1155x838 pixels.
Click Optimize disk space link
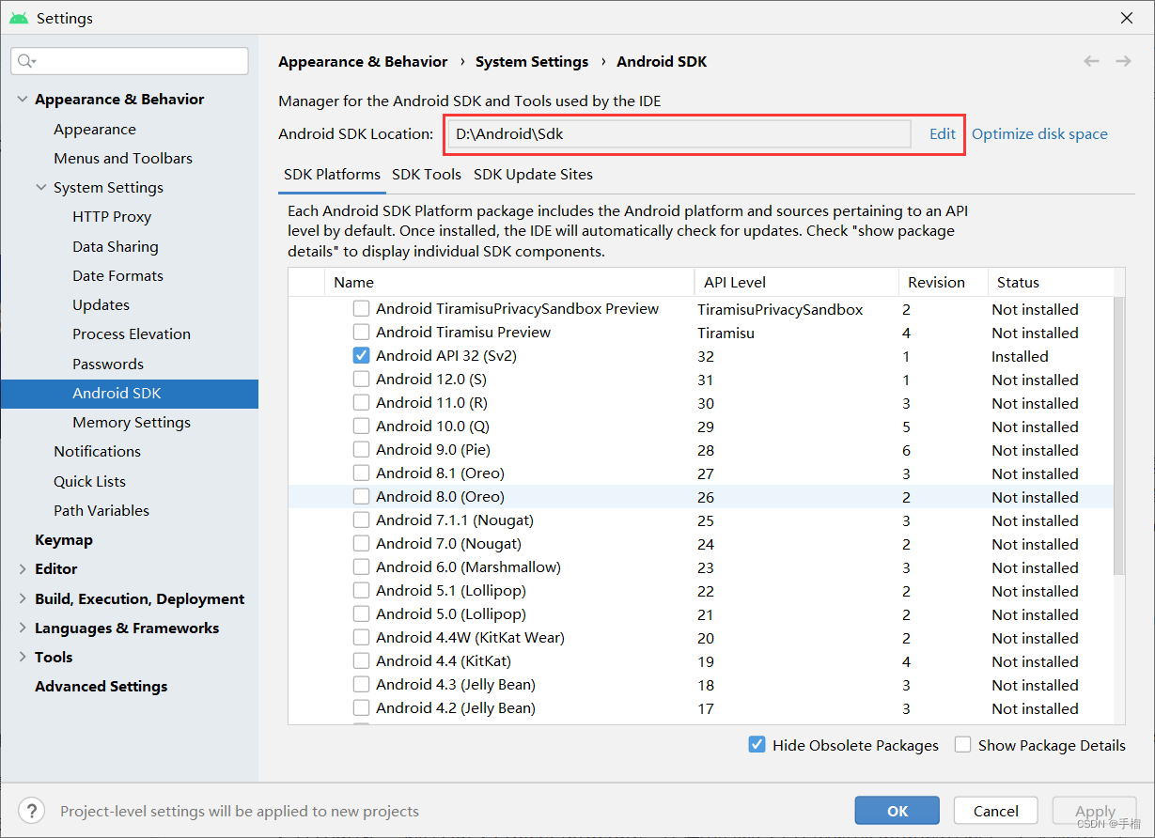click(1039, 133)
